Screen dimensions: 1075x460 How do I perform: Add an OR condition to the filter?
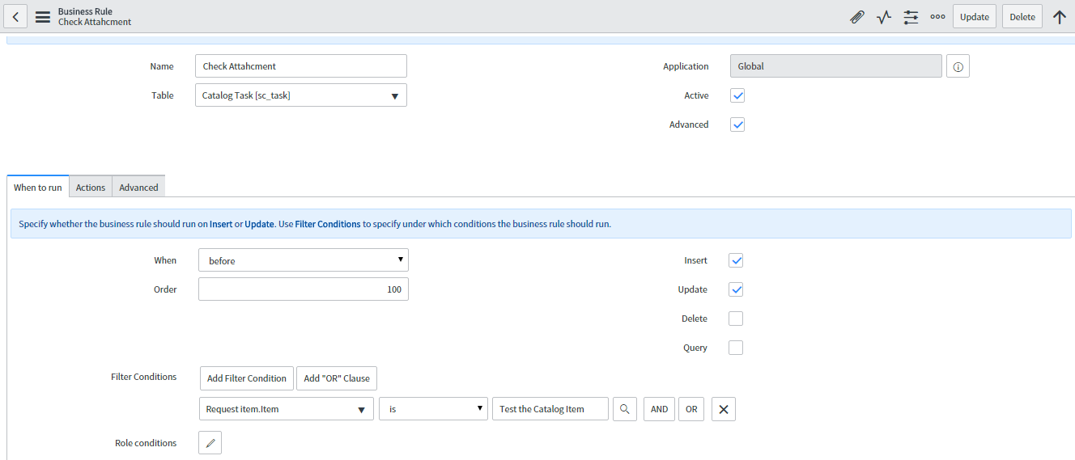(x=691, y=409)
